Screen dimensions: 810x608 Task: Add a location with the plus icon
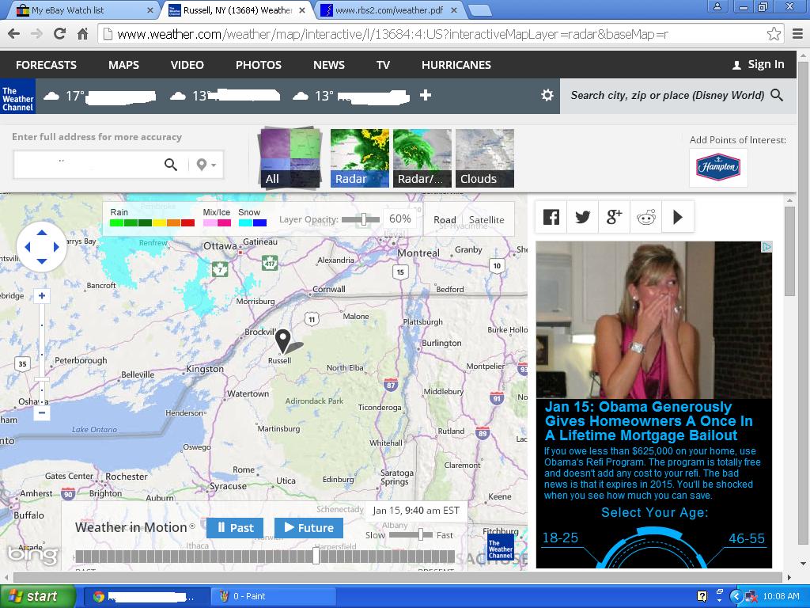point(426,95)
